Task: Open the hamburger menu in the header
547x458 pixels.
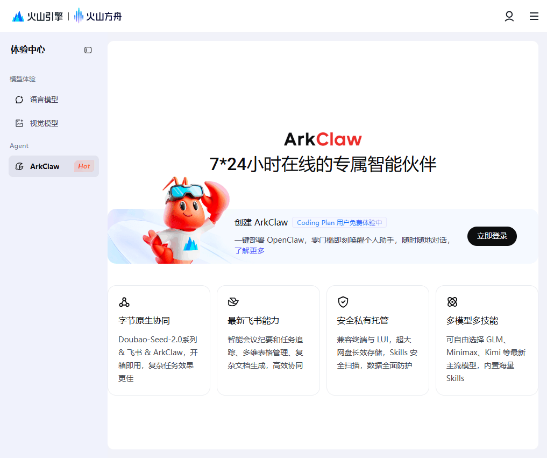Action: [534, 16]
